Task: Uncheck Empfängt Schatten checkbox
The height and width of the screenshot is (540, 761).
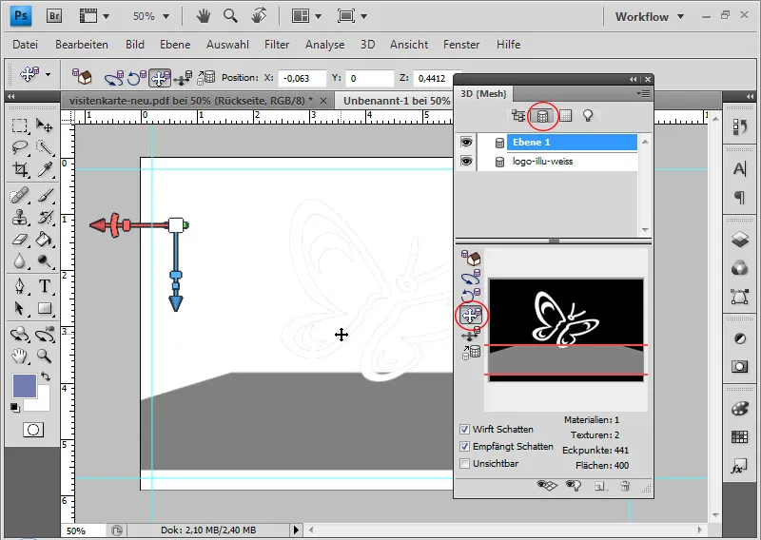Action: point(464,447)
